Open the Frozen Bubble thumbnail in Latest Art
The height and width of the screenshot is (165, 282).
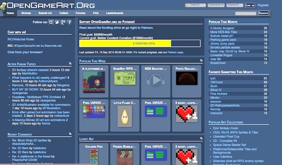tap(125, 157)
